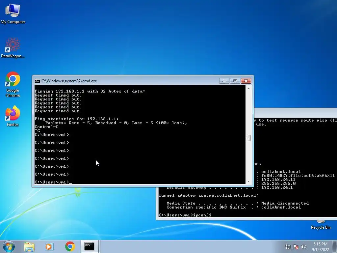Click the first 'Request timed out.' line
337x253 pixels.
click(58, 95)
